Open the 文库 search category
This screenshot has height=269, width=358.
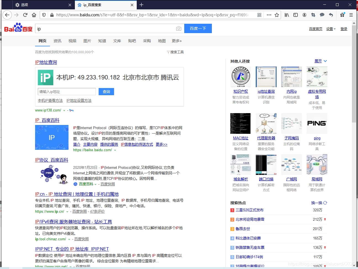[117, 41]
